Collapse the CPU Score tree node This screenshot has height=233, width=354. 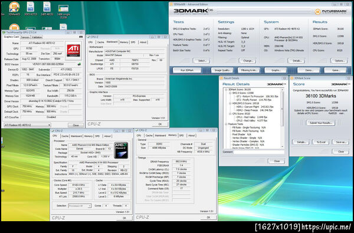[x=230, y=114]
